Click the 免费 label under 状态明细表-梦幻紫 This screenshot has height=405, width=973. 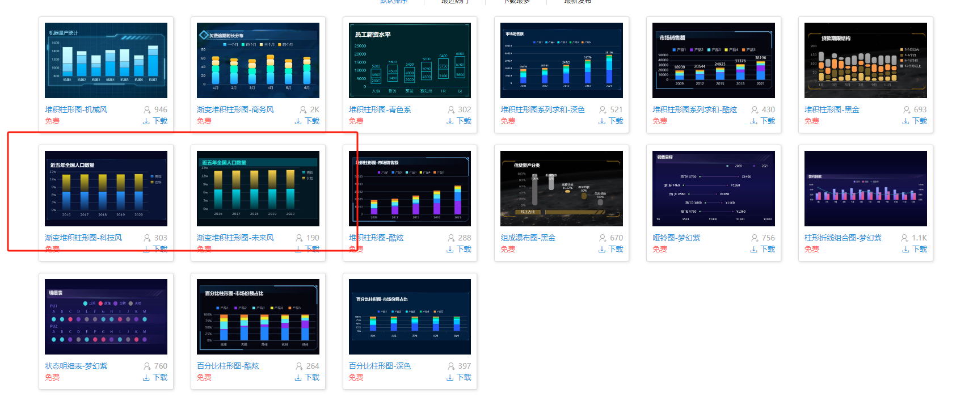click(x=52, y=377)
